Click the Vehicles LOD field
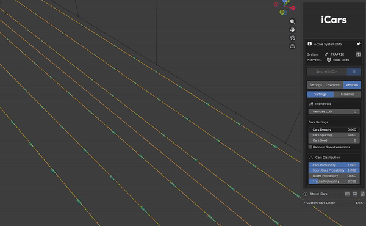The image size is (366, 226). (334, 112)
